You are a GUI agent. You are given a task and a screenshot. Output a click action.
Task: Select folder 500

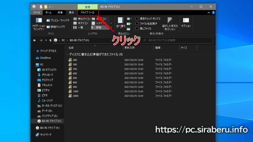coord(75,65)
